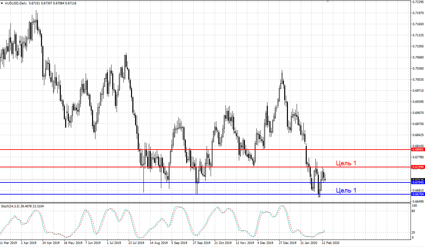The width and height of the screenshot is (425, 247).
Task: Click the 0.68750 price axis value
Action: click(418, 124)
